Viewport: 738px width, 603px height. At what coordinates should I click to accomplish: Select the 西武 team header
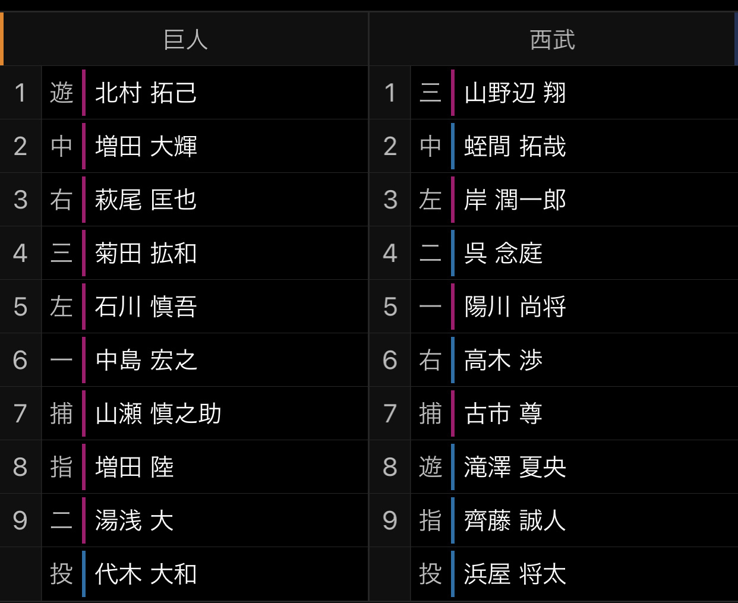tap(553, 40)
